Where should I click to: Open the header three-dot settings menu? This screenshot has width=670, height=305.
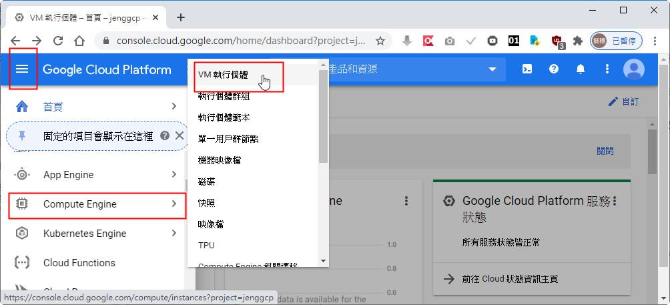tap(607, 69)
